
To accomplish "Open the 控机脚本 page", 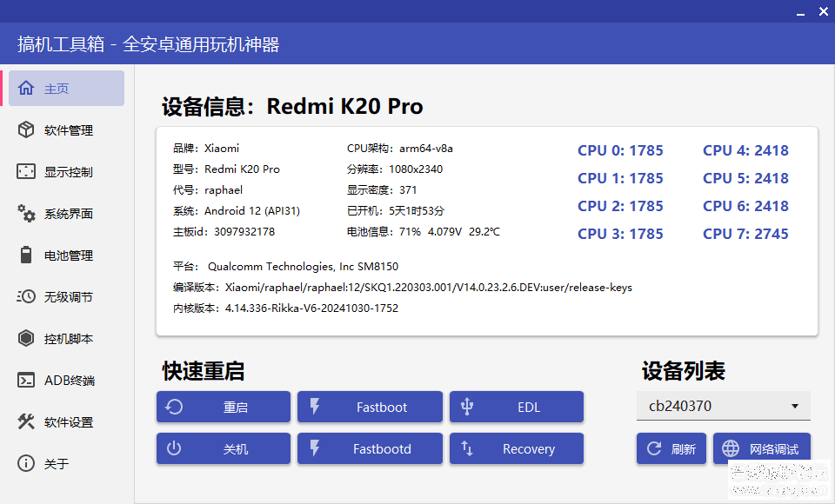I will pyautogui.click(x=67, y=339).
